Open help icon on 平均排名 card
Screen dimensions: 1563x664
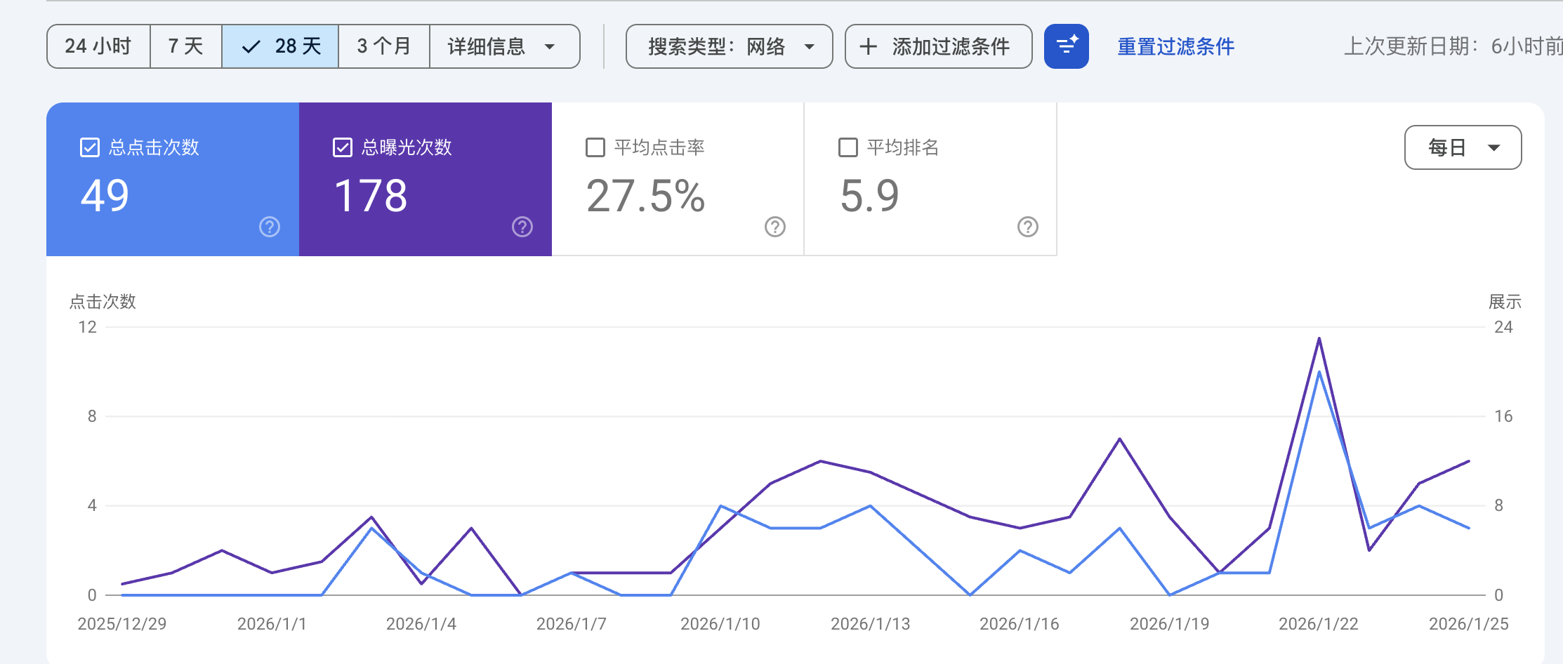click(x=1028, y=227)
